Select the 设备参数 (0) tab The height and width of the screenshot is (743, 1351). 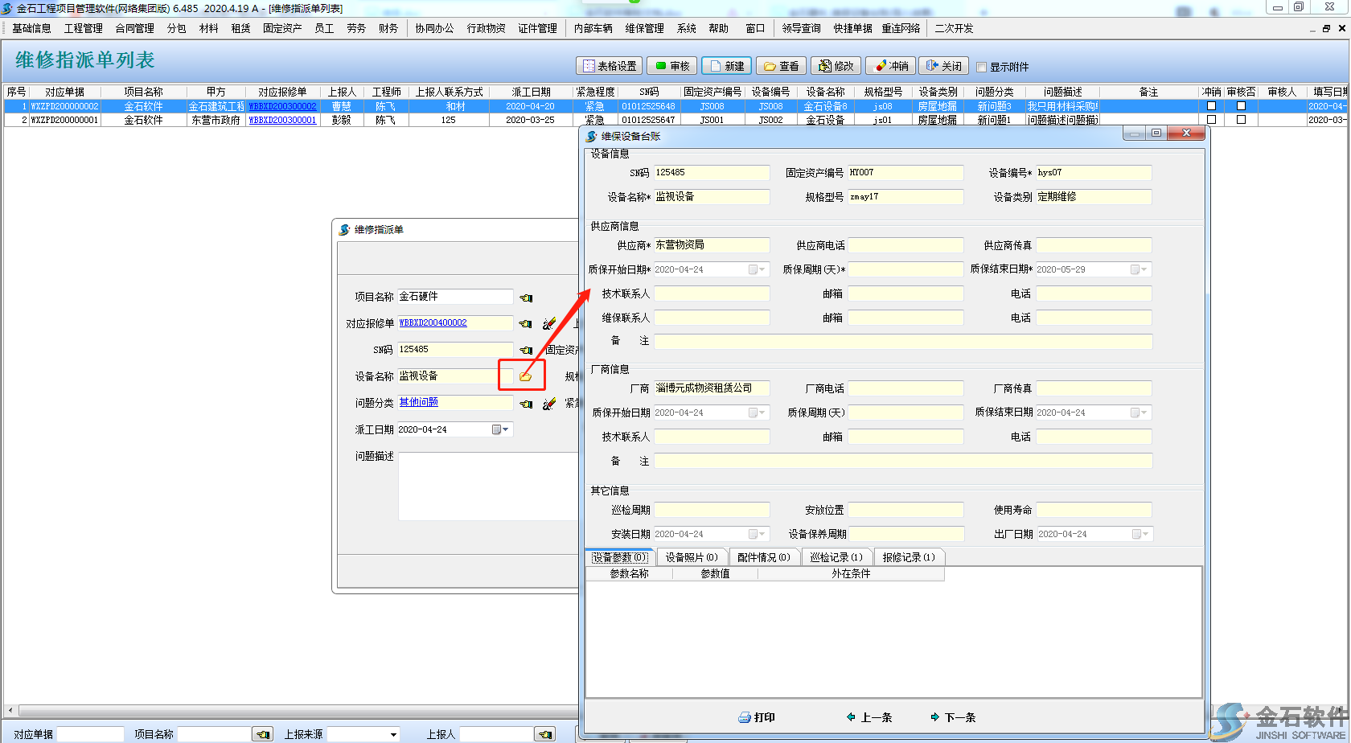tap(620, 557)
